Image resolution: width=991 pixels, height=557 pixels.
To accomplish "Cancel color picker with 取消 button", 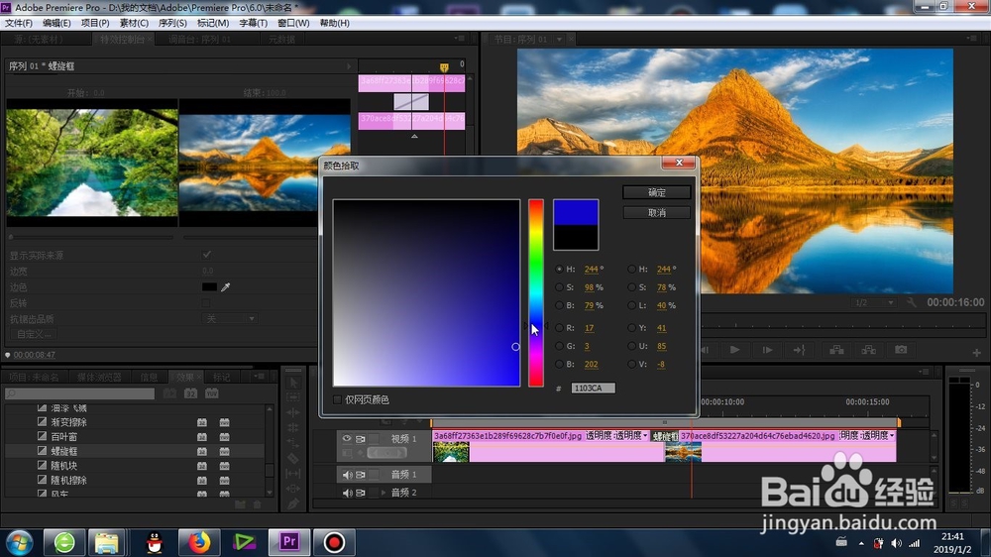I will point(657,213).
